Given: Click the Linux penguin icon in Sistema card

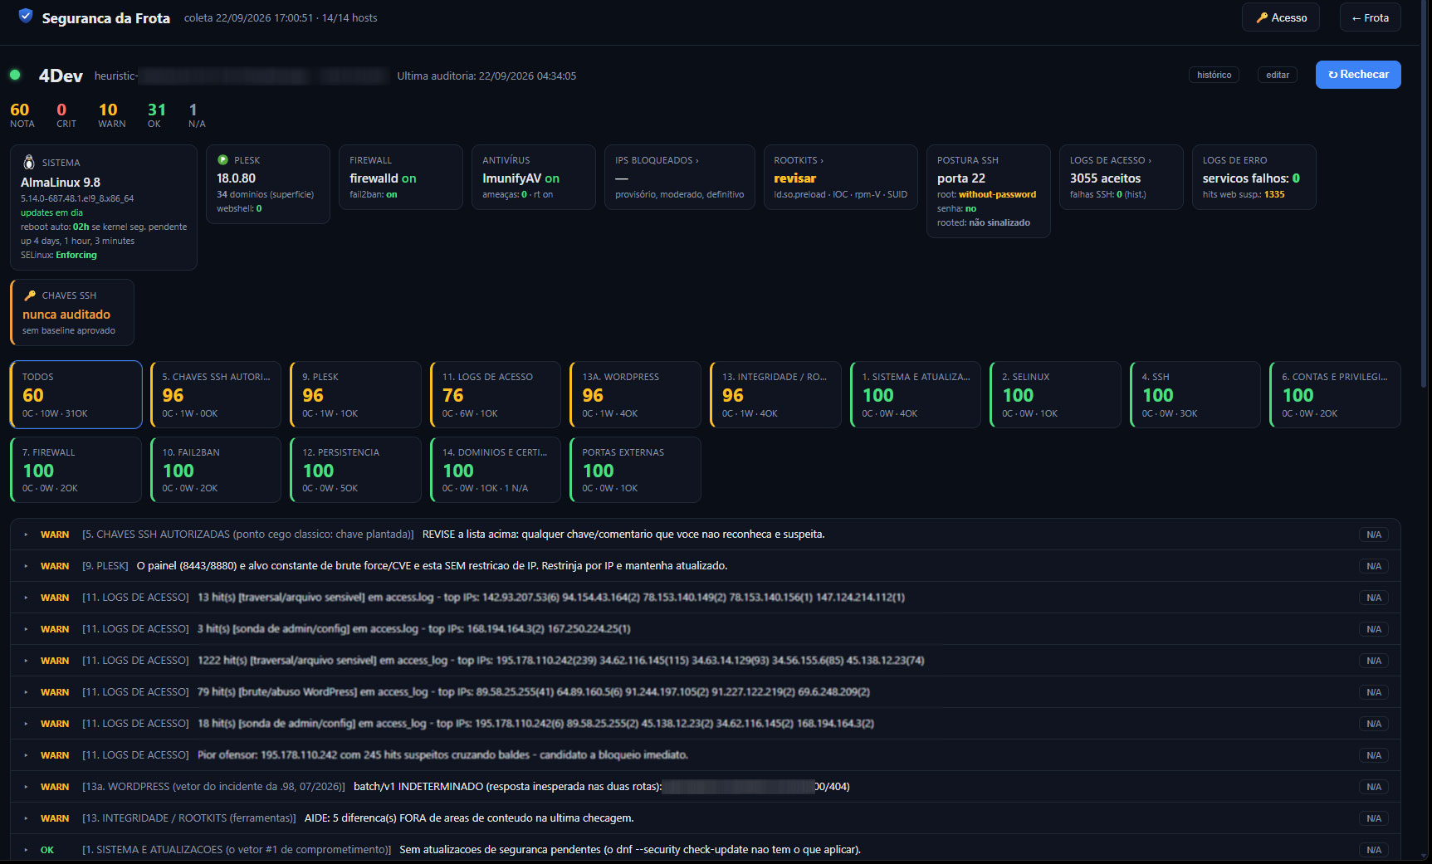Looking at the screenshot, I should pos(29,162).
